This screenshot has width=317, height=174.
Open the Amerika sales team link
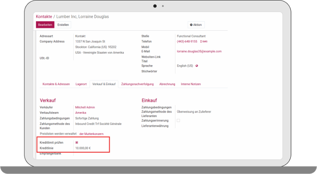81,113
